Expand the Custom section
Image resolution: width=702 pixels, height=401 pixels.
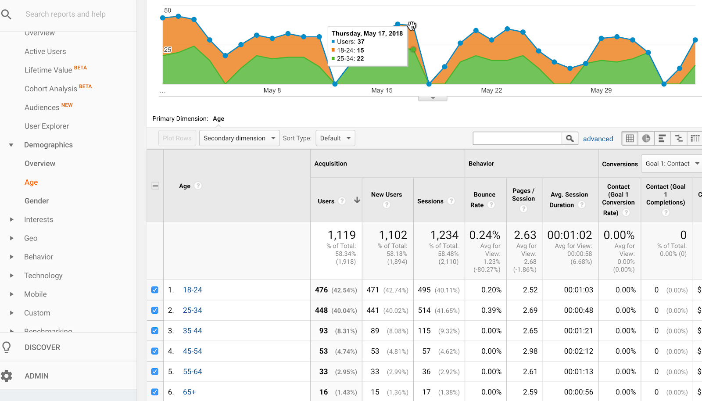coord(11,313)
